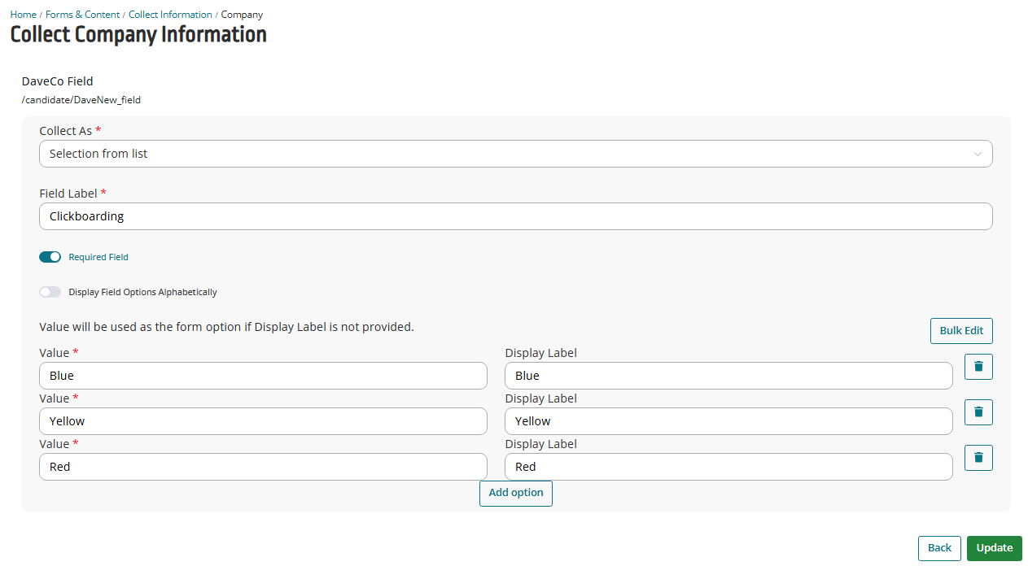
Task: Edit the Display Label field containing Yellow
Action: point(728,421)
